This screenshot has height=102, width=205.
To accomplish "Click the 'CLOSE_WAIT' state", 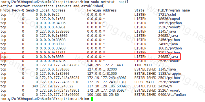I will pos(144,82).
